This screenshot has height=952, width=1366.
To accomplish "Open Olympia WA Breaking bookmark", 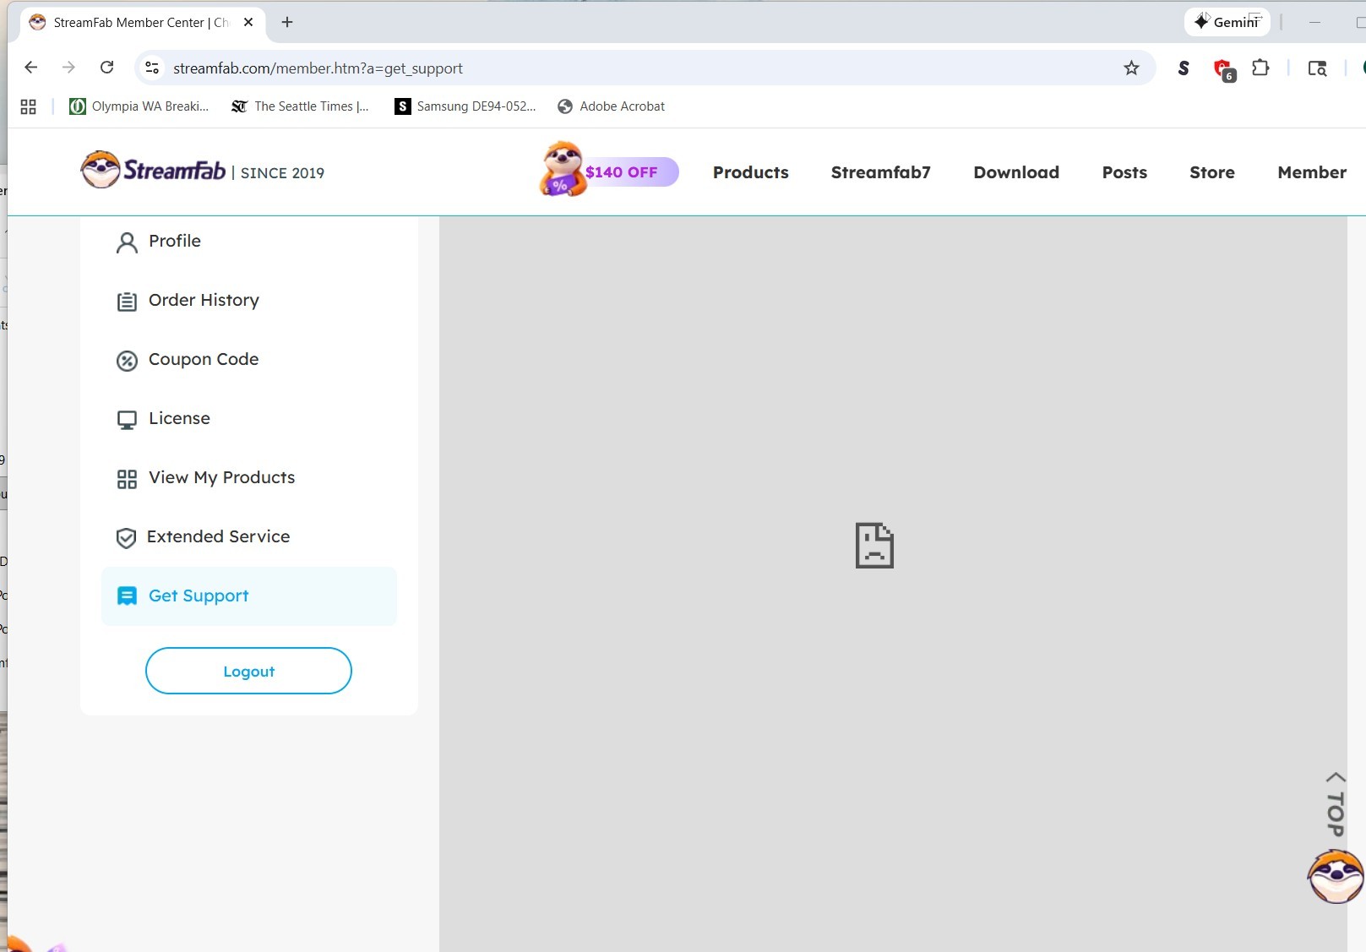I will 139,106.
